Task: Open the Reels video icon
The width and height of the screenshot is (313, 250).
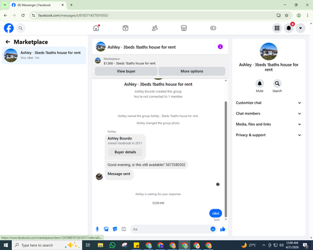Action: tap(125, 28)
